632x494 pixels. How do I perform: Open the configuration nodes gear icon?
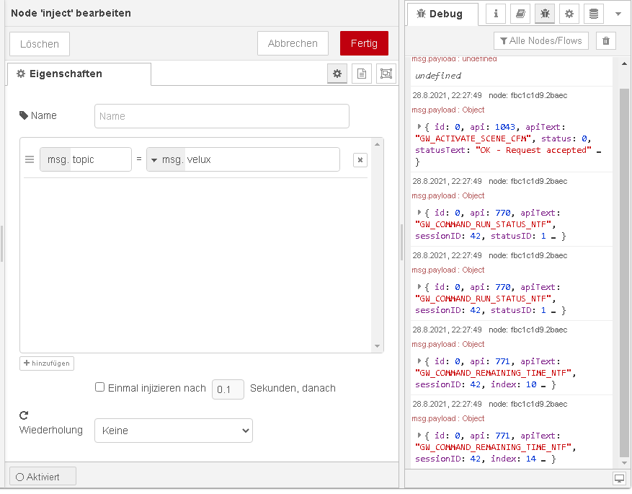(569, 14)
